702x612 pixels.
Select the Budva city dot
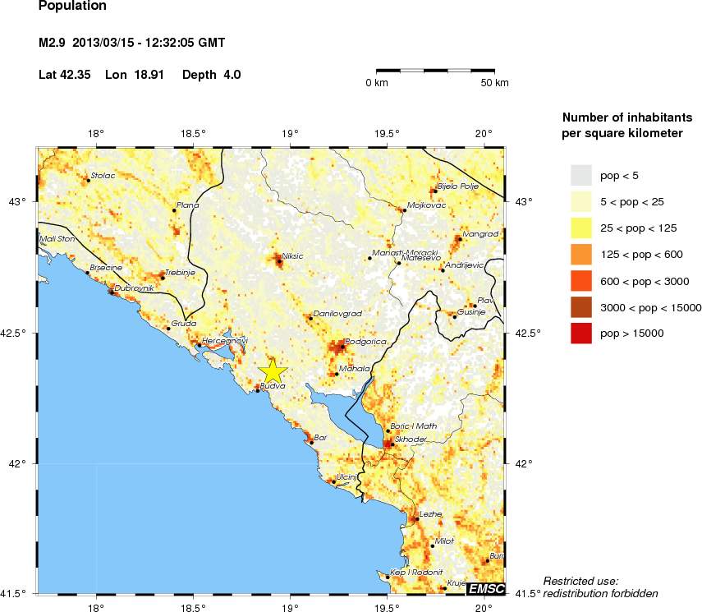257,391
